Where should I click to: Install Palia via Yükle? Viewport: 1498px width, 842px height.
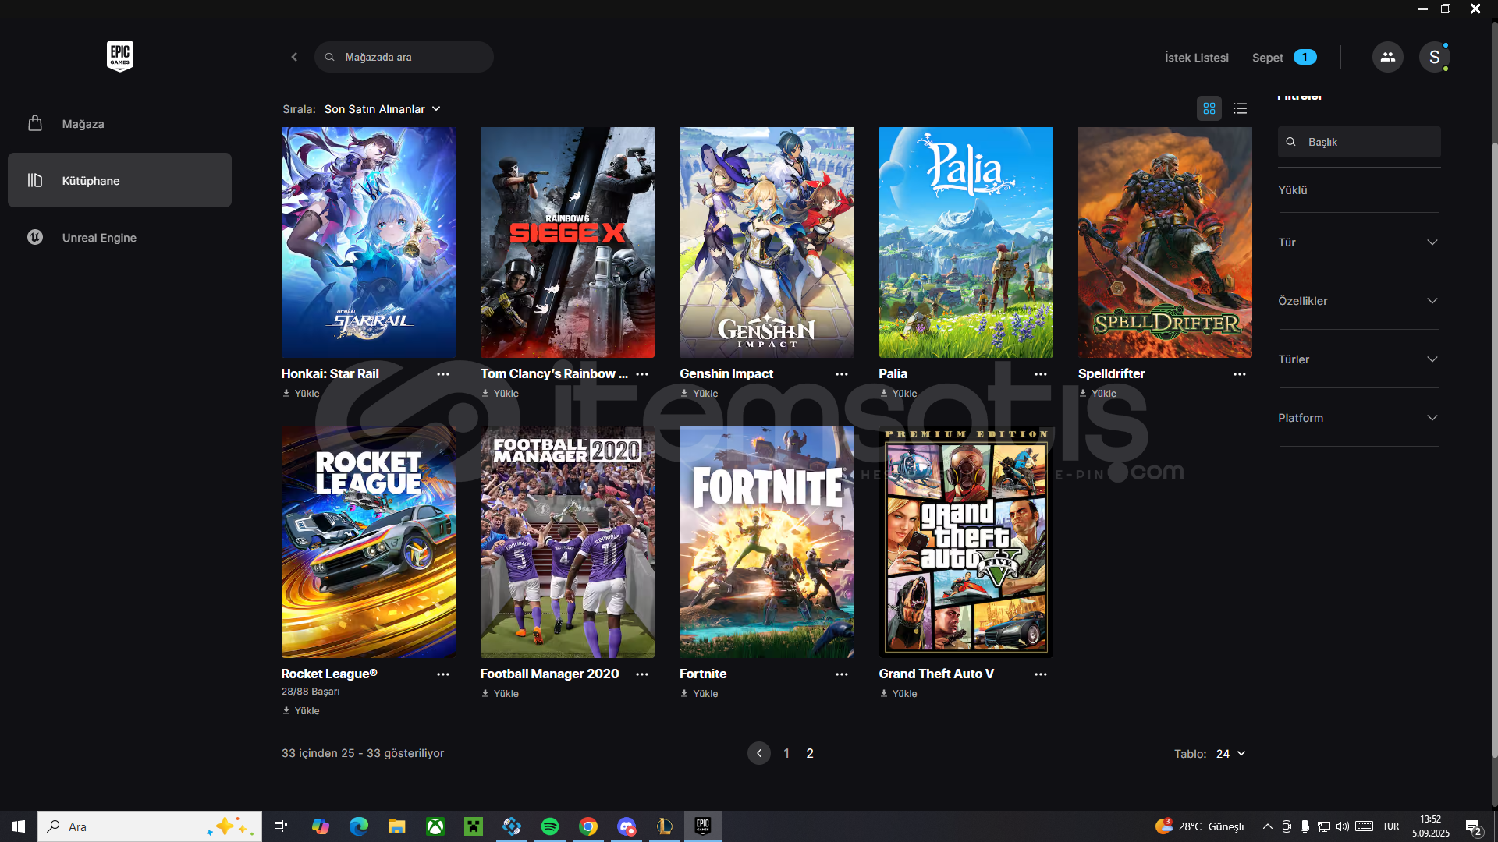coord(899,394)
